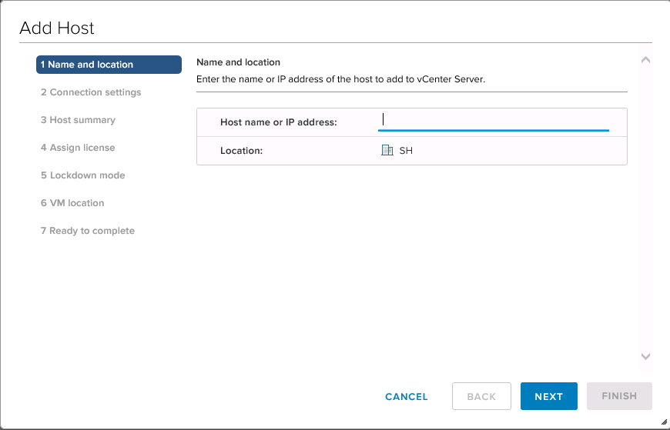Open step 7 Ready to complete
This screenshot has height=430, width=670.
(88, 231)
